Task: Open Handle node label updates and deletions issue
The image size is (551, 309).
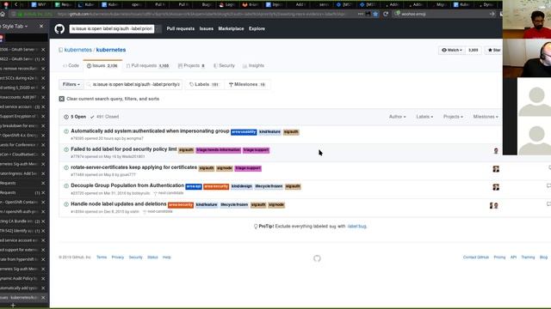Action: tap(119, 204)
